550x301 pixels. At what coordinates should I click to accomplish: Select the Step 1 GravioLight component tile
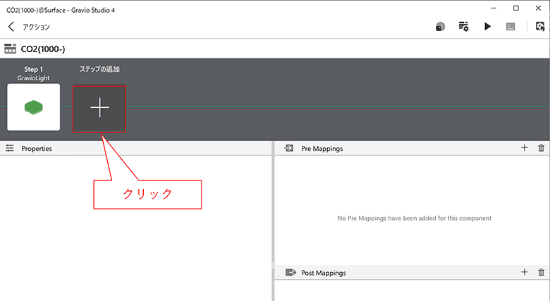[x=34, y=107]
